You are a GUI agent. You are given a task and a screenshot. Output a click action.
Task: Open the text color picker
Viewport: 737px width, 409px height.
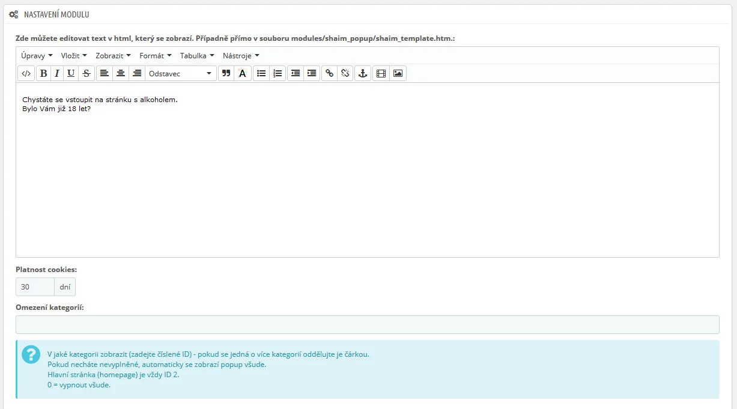[242, 73]
